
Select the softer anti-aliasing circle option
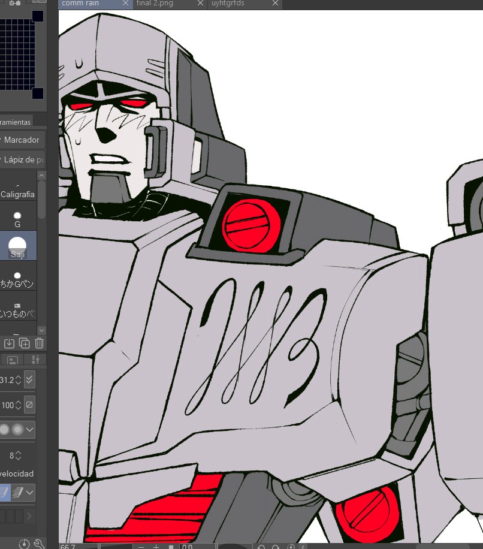click(x=17, y=429)
